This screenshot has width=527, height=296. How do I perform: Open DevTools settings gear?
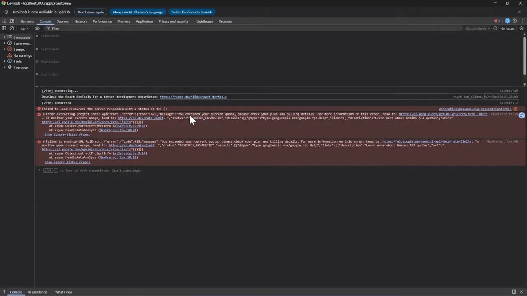[x=515, y=21]
